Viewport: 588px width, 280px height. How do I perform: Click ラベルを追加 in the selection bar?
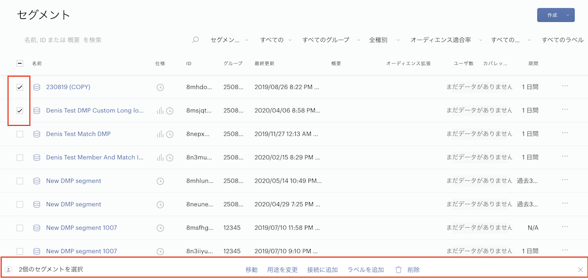click(366, 270)
